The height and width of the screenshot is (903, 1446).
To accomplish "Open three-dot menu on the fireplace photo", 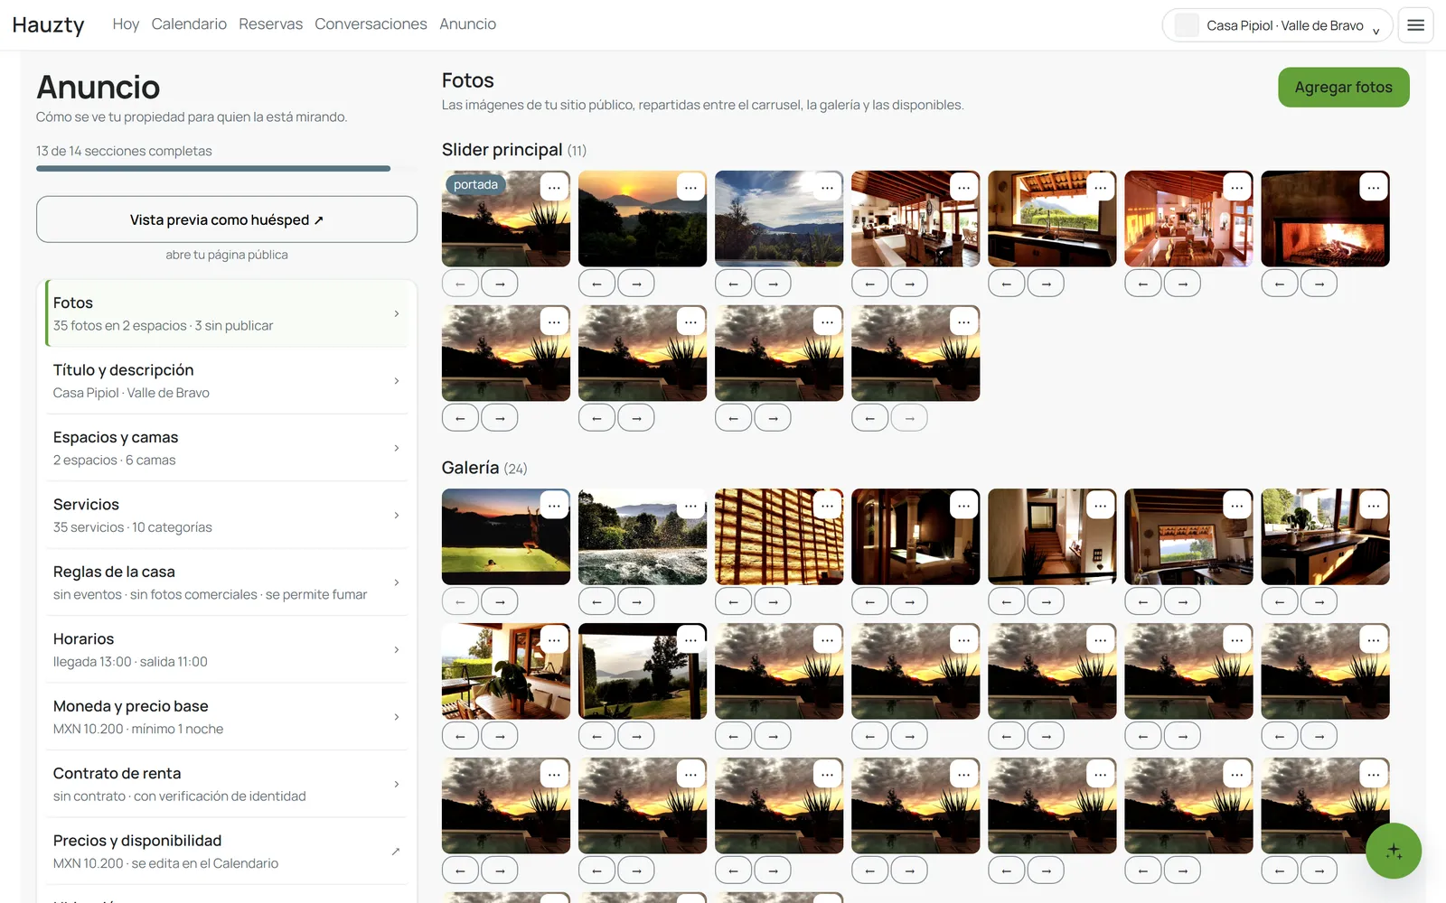I will point(1373,187).
